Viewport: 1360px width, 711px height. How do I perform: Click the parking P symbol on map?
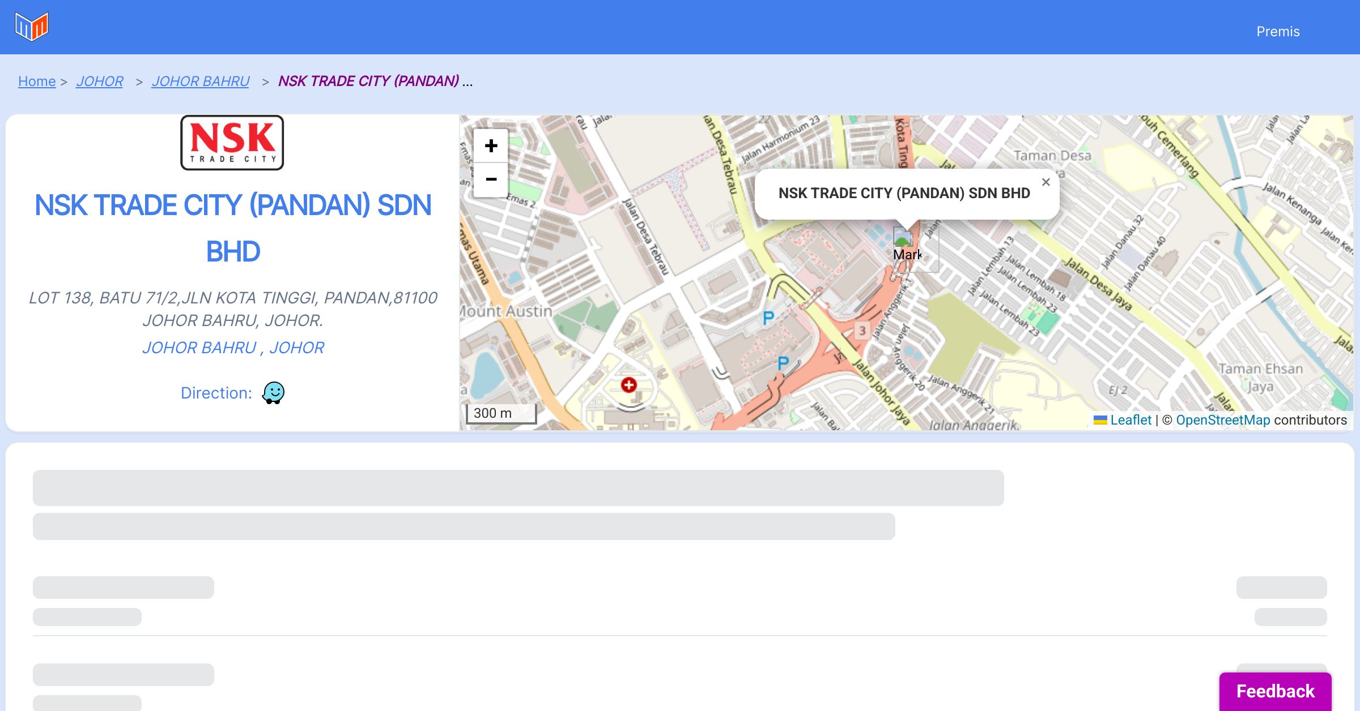point(768,318)
